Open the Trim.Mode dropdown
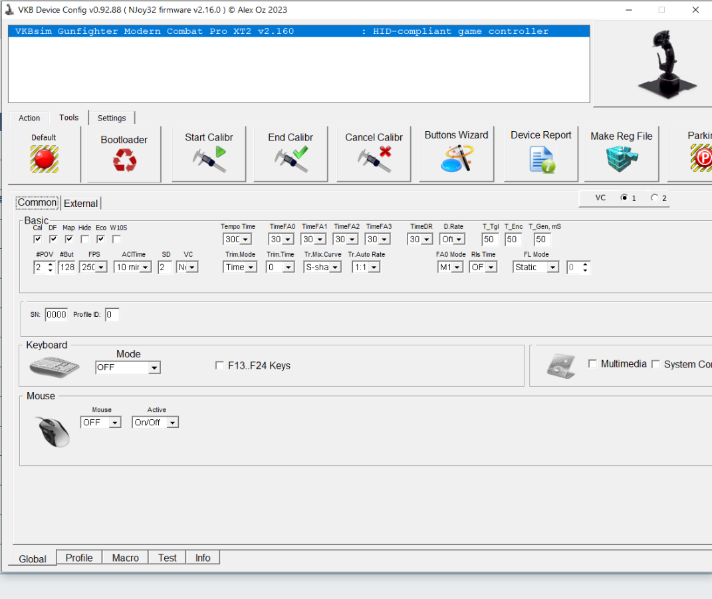Screen dimensions: 712x599 tap(251, 268)
